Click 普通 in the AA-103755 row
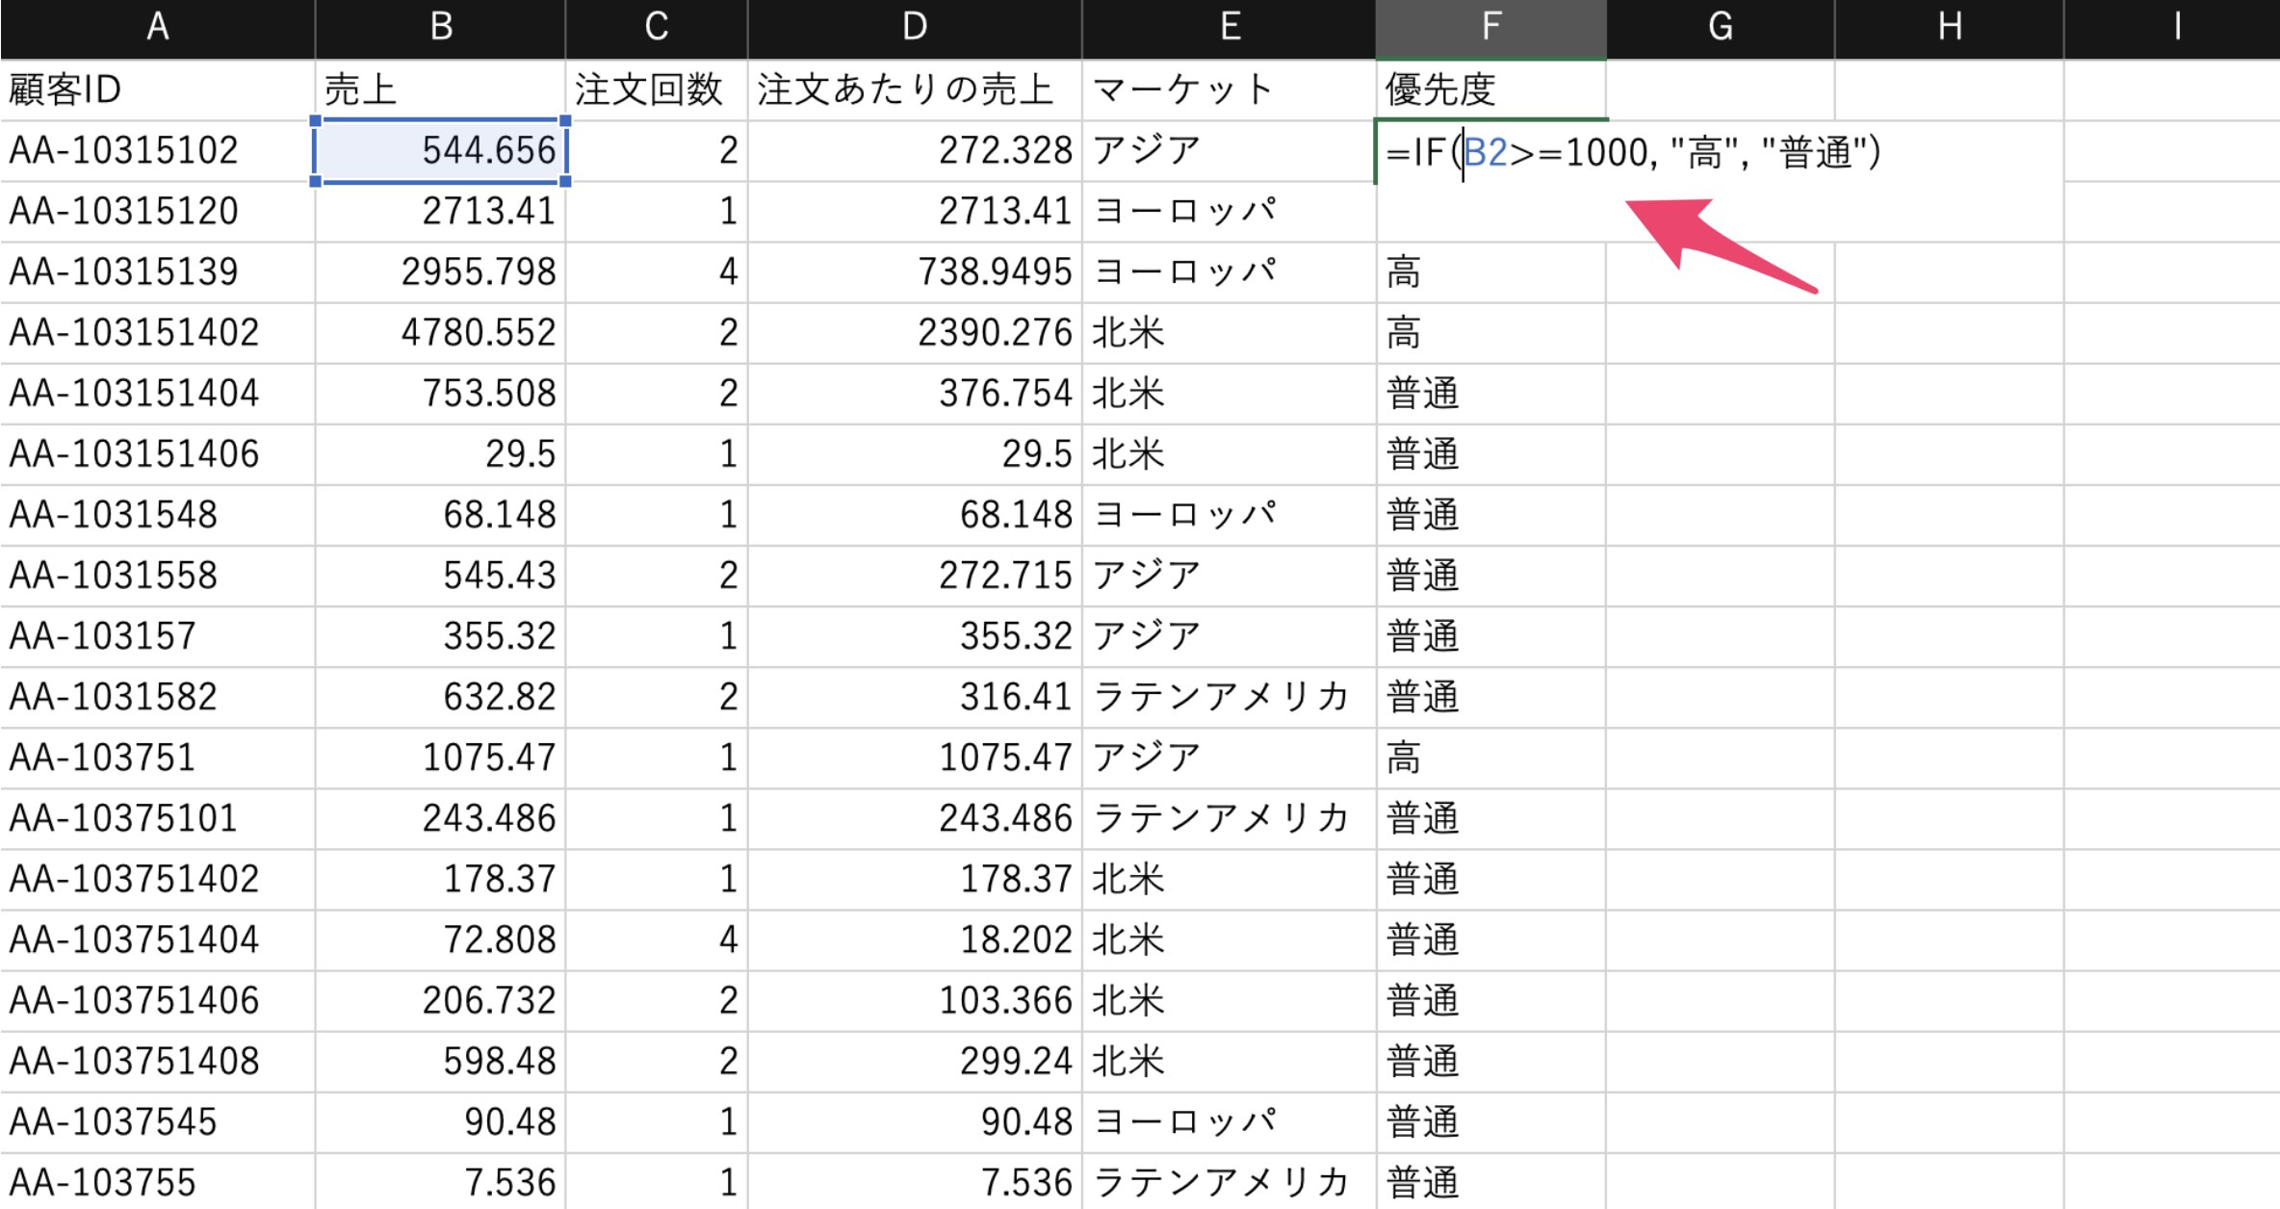 pyautogui.click(x=1491, y=1182)
